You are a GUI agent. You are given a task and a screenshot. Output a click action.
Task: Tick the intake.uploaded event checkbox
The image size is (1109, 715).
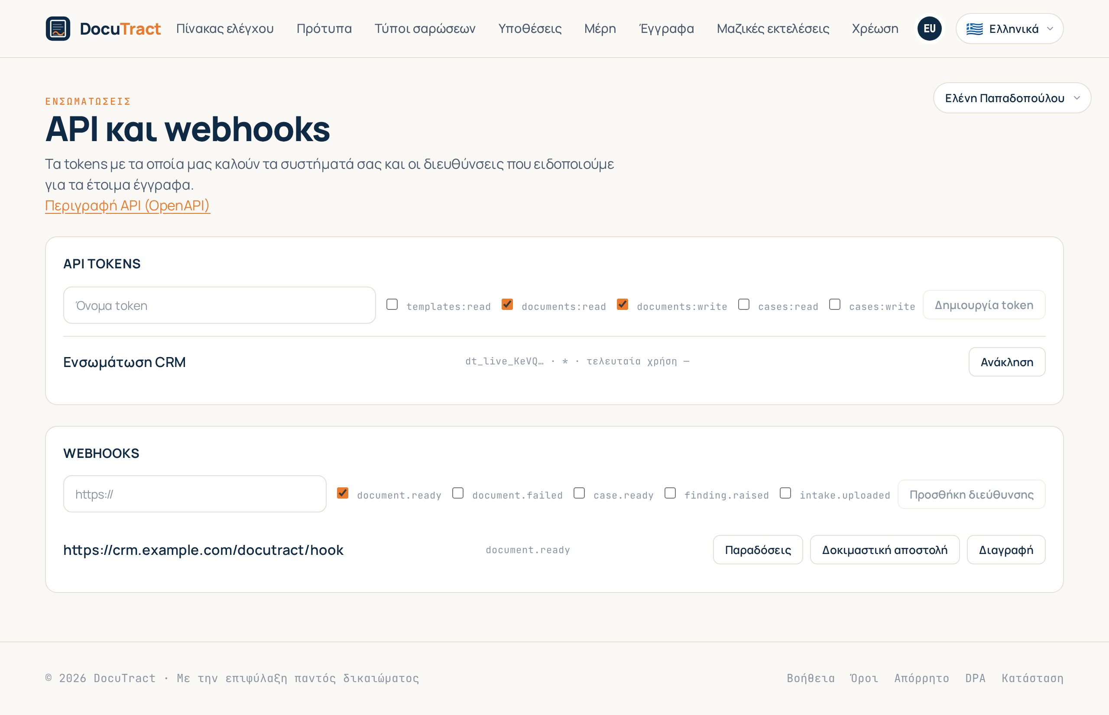point(785,493)
